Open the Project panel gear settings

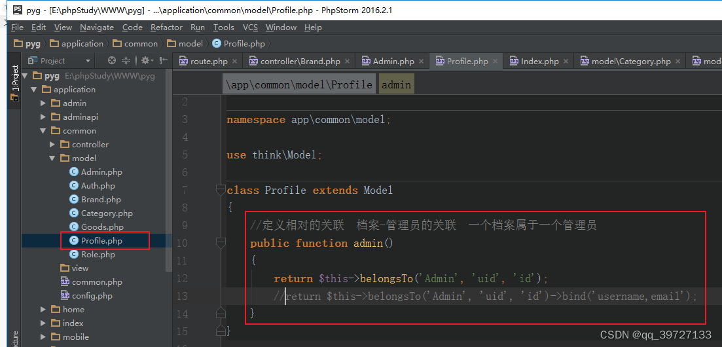click(x=147, y=60)
